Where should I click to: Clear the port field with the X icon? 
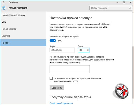[88, 50]
